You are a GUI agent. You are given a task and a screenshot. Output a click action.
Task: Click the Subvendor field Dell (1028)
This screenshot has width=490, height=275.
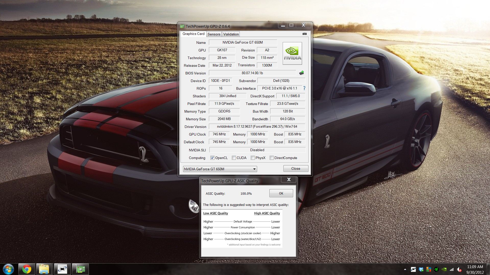[281, 81]
